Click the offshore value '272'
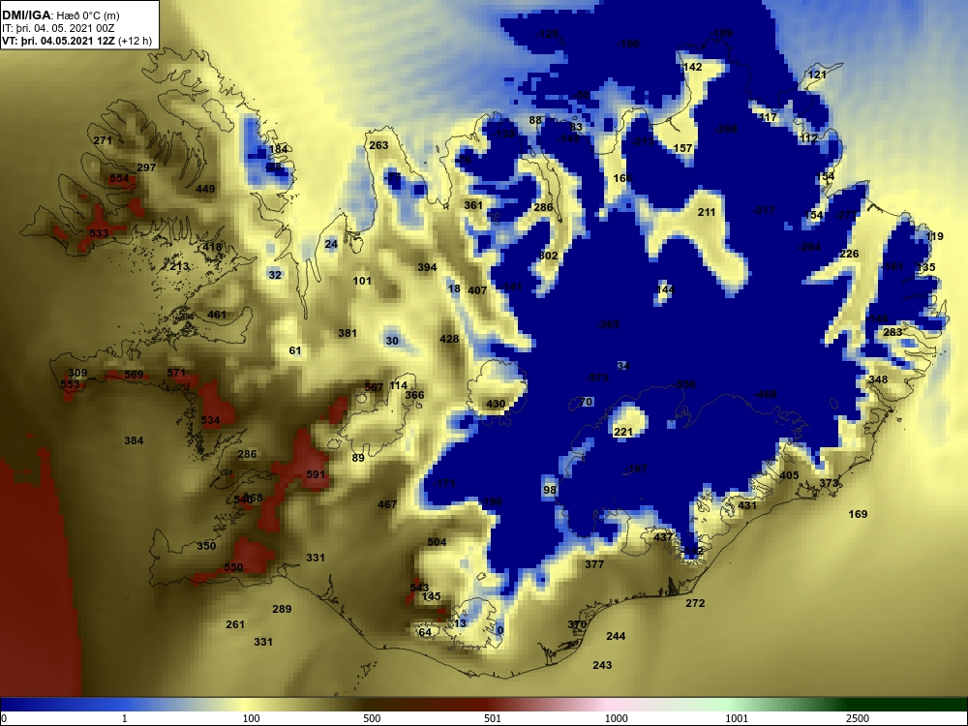Screen dimensions: 968x726 [x=695, y=603]
